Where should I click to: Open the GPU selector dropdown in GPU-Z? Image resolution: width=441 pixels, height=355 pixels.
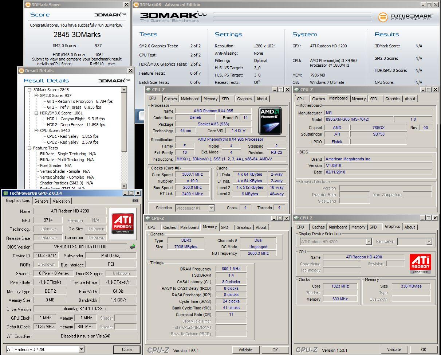[x=81, y=349]
